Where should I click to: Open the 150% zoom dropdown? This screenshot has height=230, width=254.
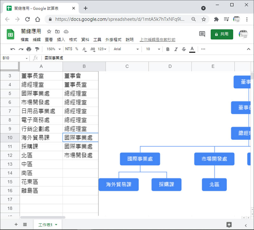click(54, 49)
